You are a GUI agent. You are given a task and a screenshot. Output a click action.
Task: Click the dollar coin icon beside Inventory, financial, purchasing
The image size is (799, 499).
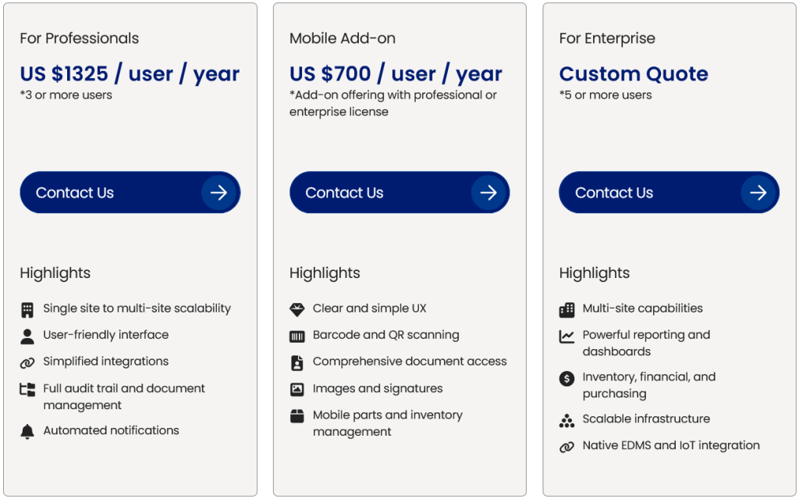(x=567, y=377)
